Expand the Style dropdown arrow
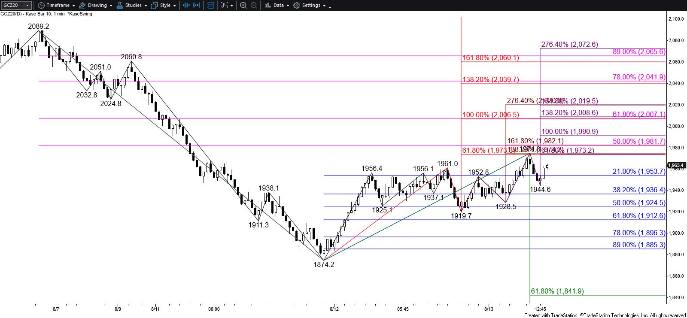The height and width of the screenshot is (318, 687). pyautogui.click(x=174, y=6)
